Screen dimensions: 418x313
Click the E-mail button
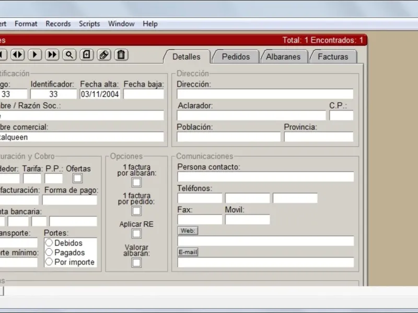click(x=188, y=252)
